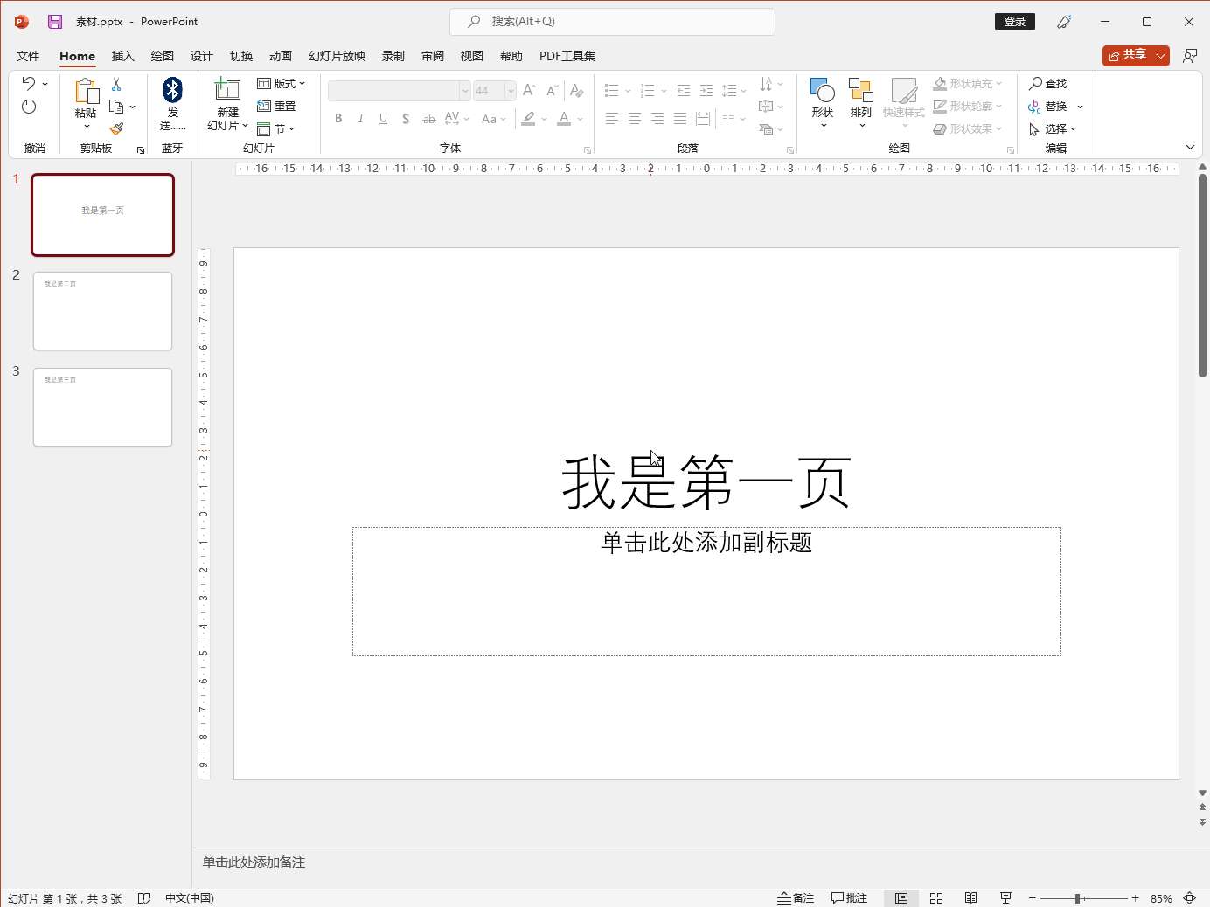
Task: Click the Paste clipboard icon
Action: coord(86,91)
